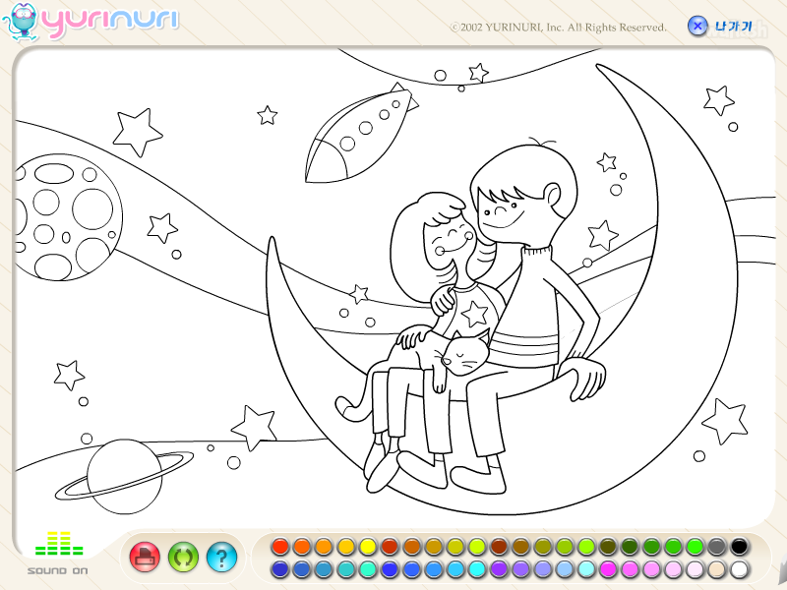The image size is (787, 590).
Task: Click the red print button
Action: pos(145,557)
